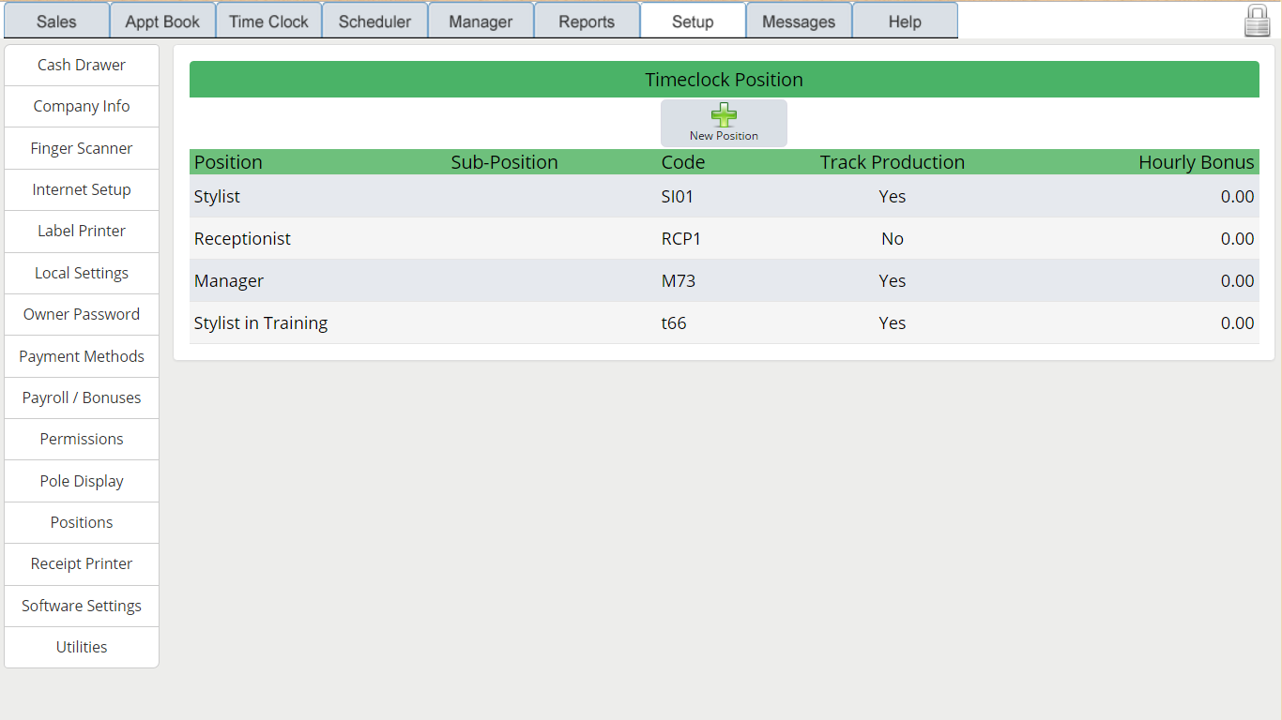
Task: Click code M73
Action: pyautogui.click(x=679, y=280)
